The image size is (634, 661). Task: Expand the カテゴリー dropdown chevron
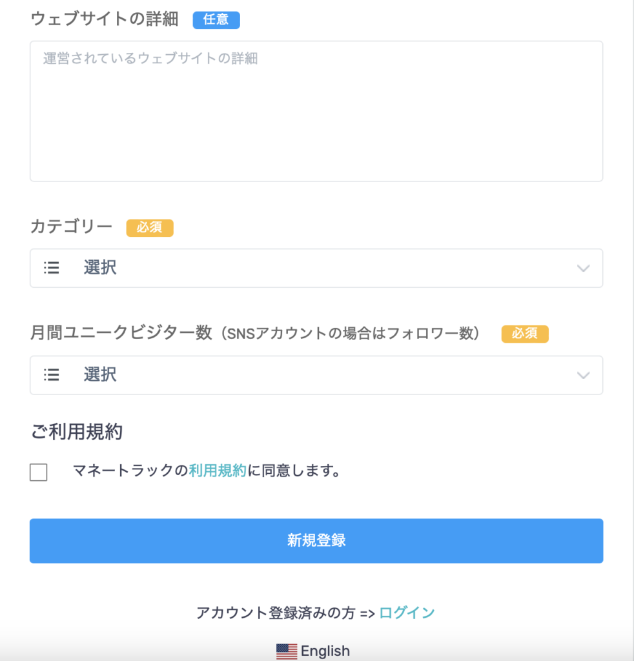[584, 268]
